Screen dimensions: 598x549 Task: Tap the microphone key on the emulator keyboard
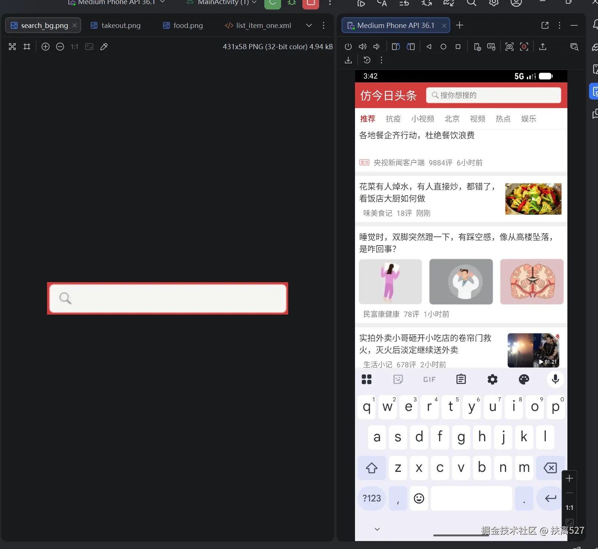pyautogui.click(x=555, y=379)
